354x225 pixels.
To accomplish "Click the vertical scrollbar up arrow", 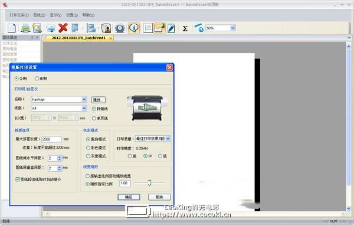I will tap(349, 46).
